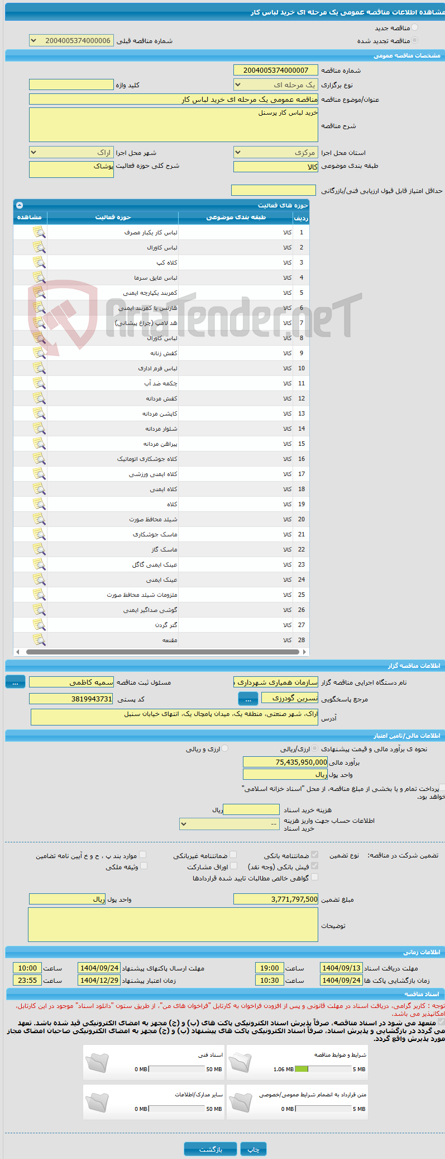Image resolution: width=445 pixels, height=1159 pixels.
Task: View details for row 1 لباس کار یکبار مصرف
Action: point(39,232)
